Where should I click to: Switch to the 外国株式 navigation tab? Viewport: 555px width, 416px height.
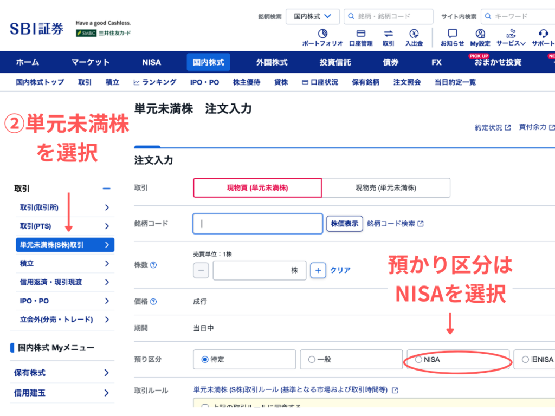[x=272, y=62]
